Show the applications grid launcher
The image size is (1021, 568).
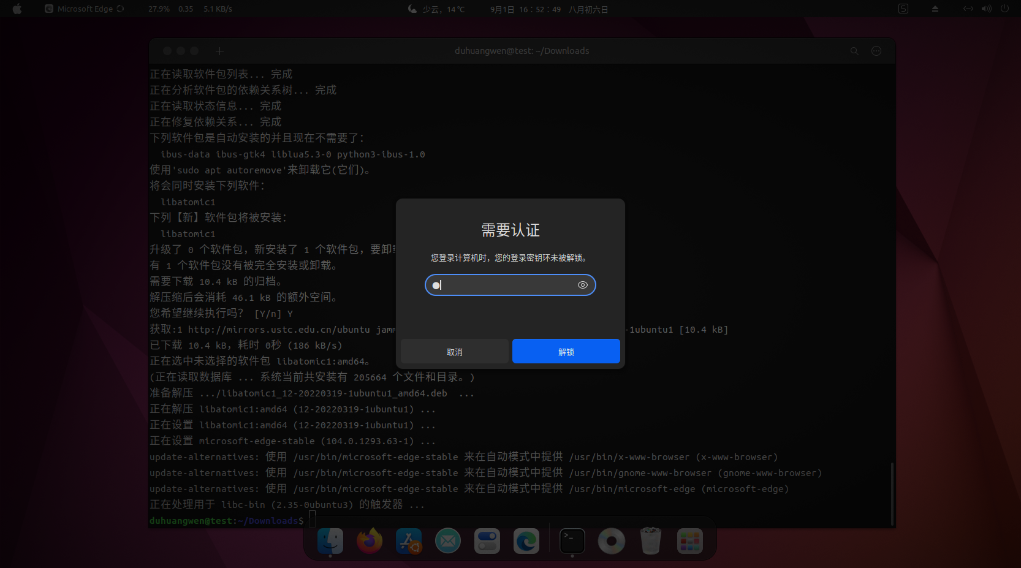690,541
